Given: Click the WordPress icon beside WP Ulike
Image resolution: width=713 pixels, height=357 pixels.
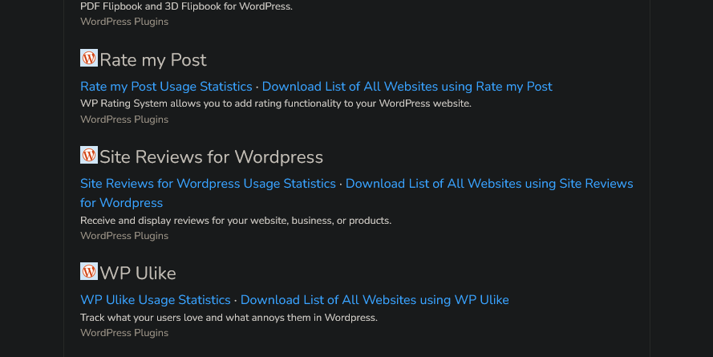Looking at the screenshot, I should (x=88, y=271).
